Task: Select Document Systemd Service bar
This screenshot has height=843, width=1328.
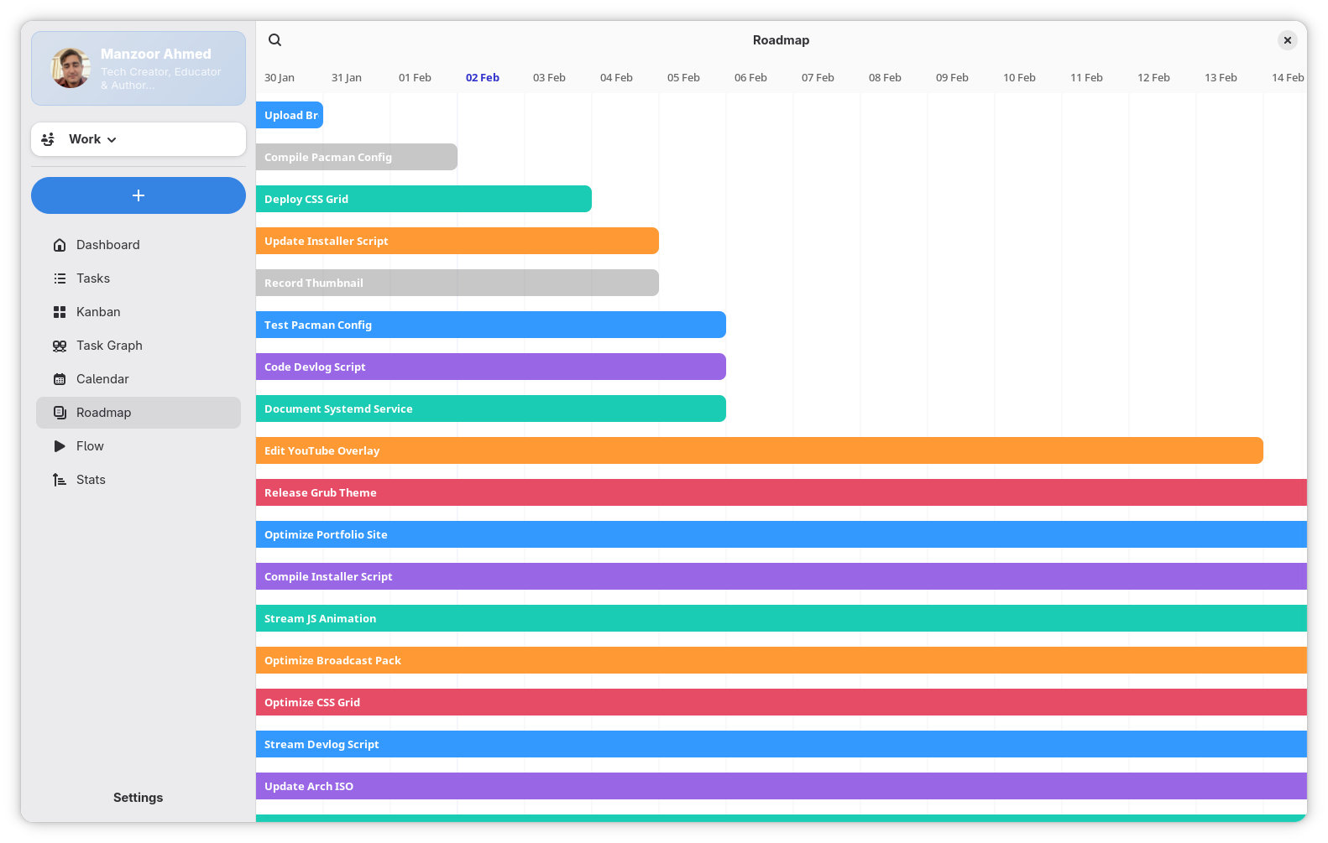Action: [x=491, y=408]
